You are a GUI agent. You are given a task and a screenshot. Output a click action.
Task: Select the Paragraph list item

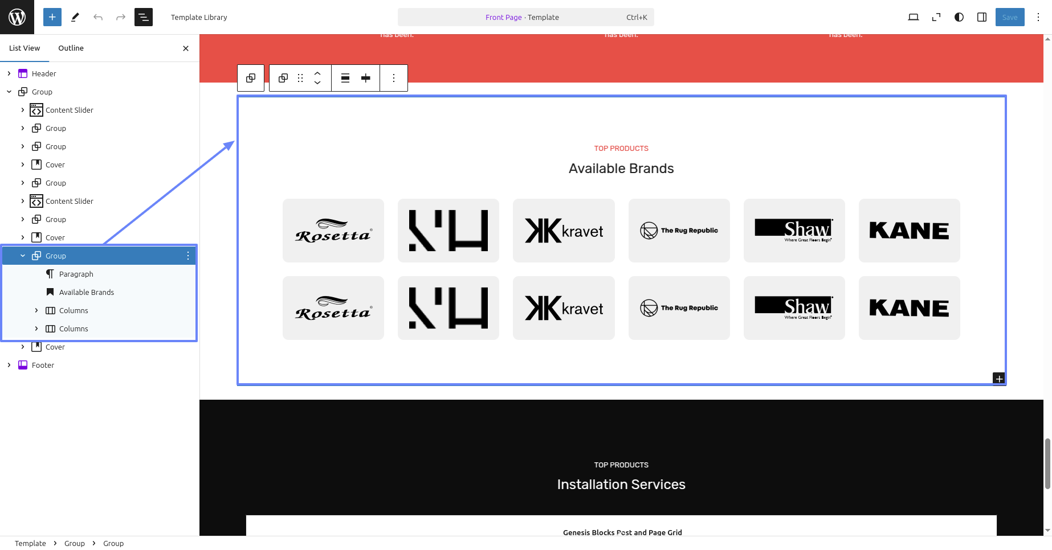tap(99, 274)
